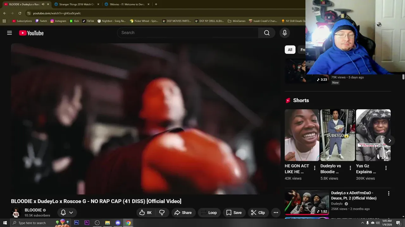Open a new browser tab
This screenshot has width=405, height=227.
point(156,4)
